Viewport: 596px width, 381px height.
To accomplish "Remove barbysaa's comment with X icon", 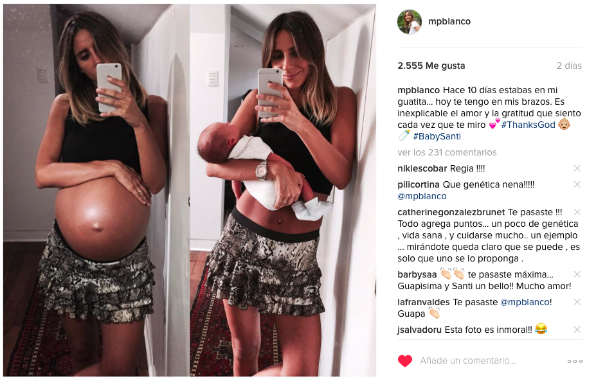I will pyautogui.click(x=577, y=274).
